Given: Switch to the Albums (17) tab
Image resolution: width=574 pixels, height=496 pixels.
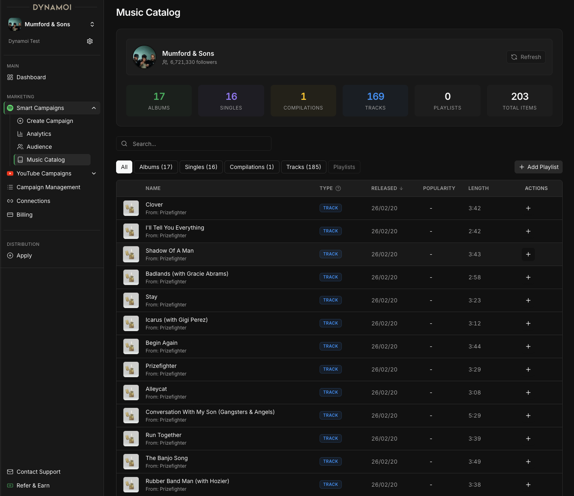Looking at the screenshot, I should tap(156, 167).
